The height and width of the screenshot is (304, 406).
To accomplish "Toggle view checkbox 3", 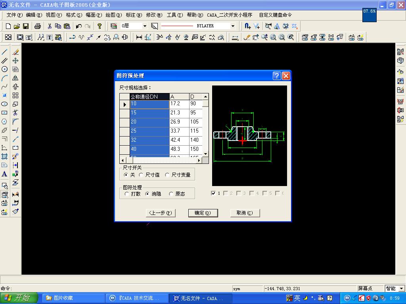I will tap(239, 193).
